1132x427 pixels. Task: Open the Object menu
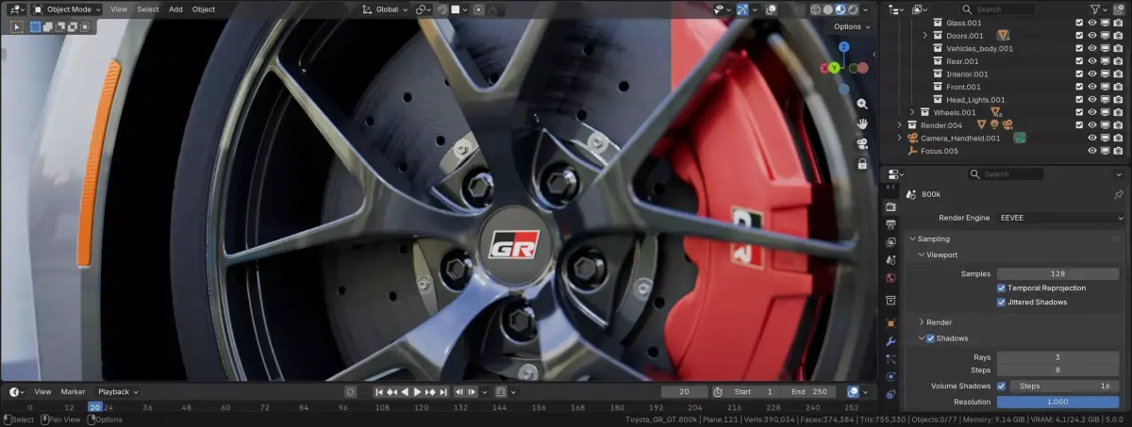point(204,9)
